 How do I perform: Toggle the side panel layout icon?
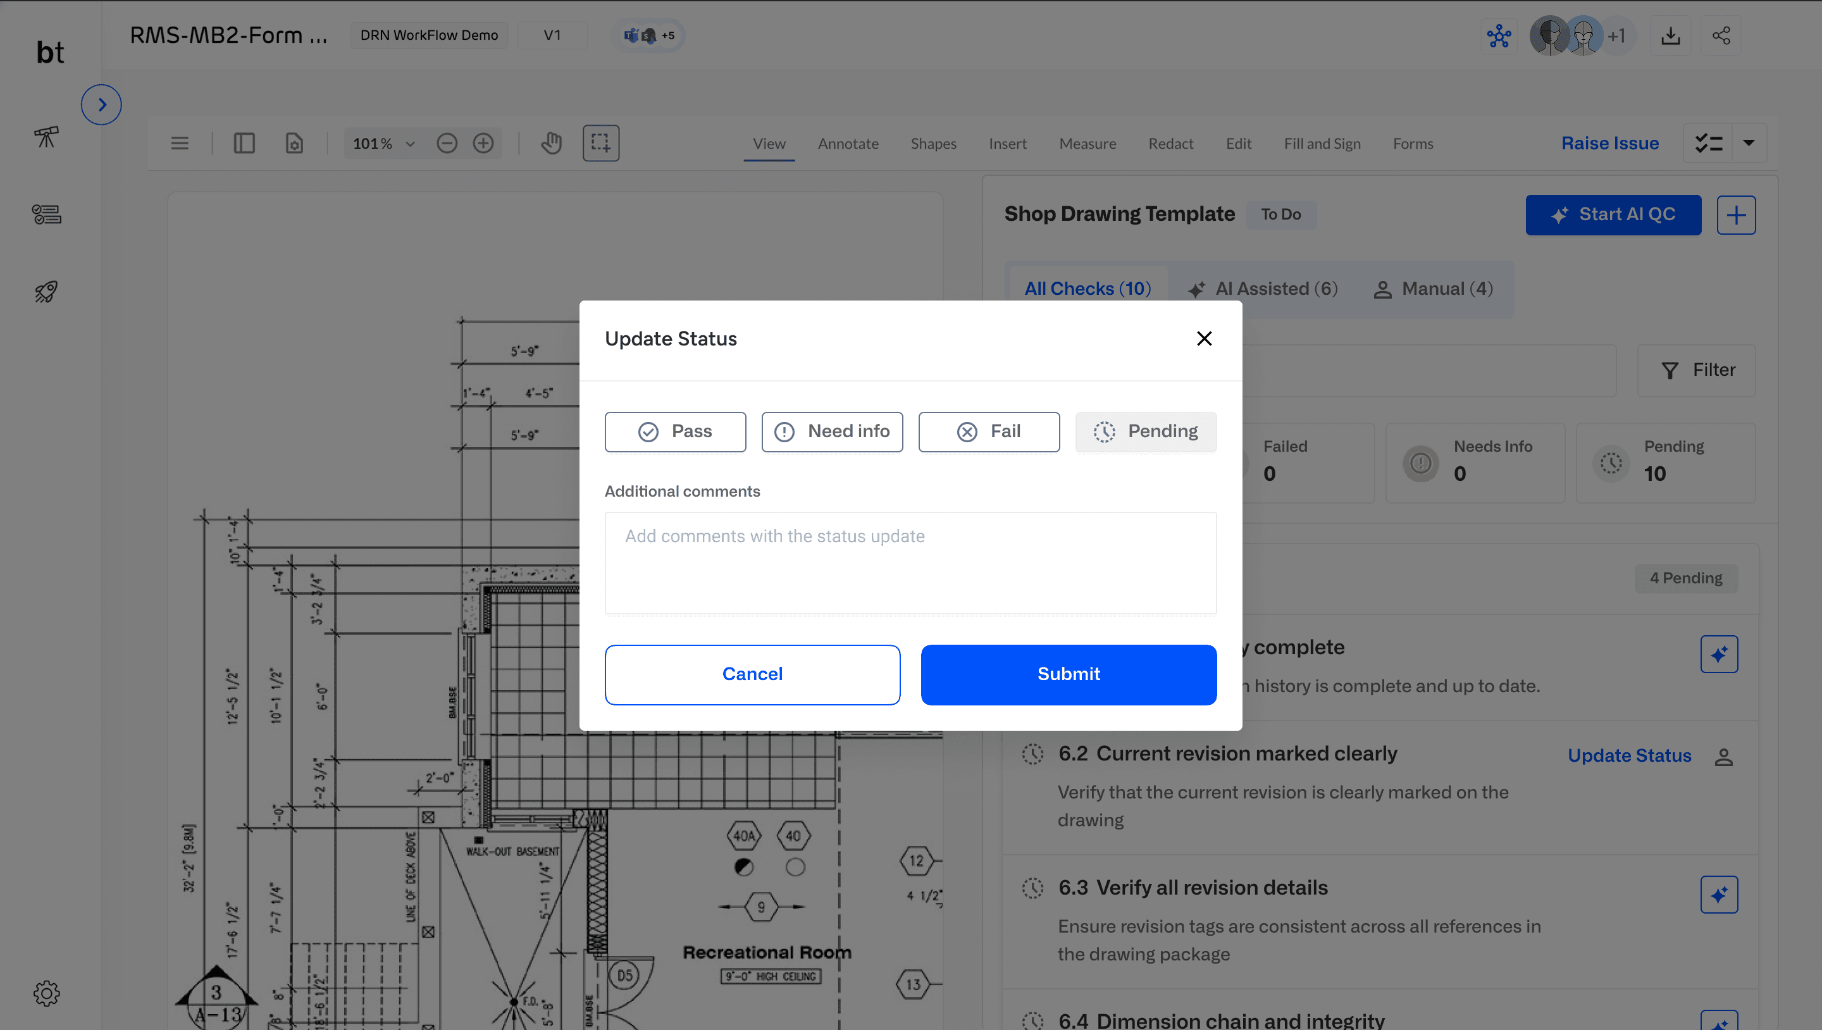click(244, 144)
